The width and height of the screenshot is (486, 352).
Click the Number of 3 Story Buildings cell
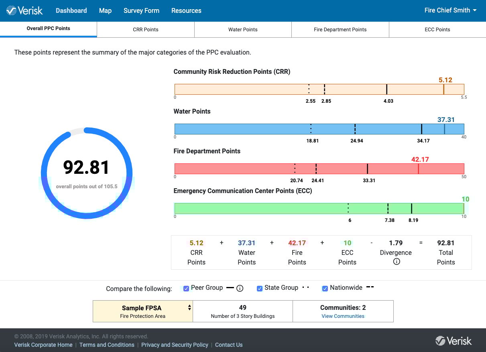(242, 311)
